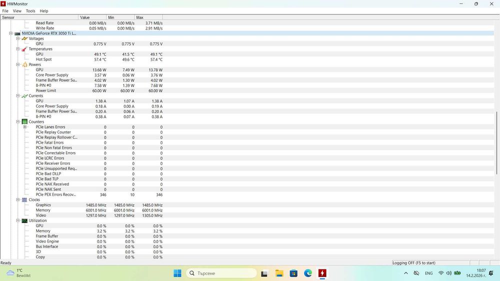The height and width of the screenshot is (281, 500).
Task: Open the Windows Start menu
Action: coord(177,273)
